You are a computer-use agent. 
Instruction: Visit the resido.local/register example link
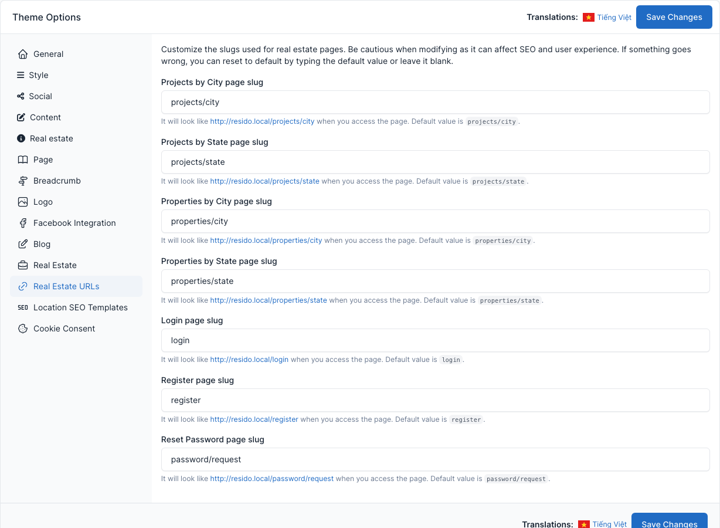[x=254, y=419]
